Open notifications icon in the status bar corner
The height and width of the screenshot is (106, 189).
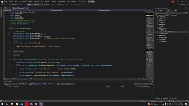(x=187, y=101)
